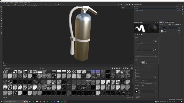Click the video camera icon above viewport
This screenshot has height=103, width=184.
click(129, 5)
